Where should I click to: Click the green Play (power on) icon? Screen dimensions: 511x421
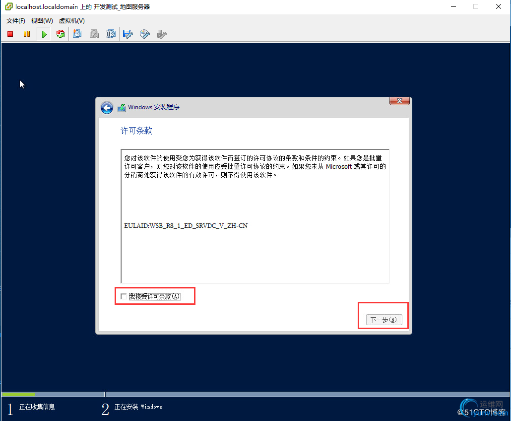(x=44, y=34)
